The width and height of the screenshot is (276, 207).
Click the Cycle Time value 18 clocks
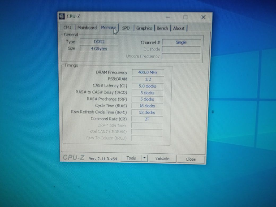(147, 106)
